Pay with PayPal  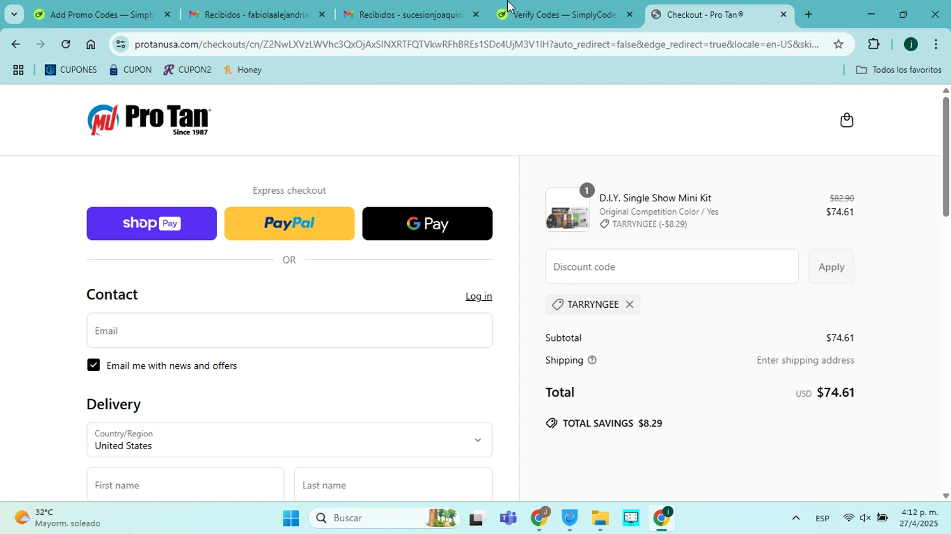click(289, 224)
